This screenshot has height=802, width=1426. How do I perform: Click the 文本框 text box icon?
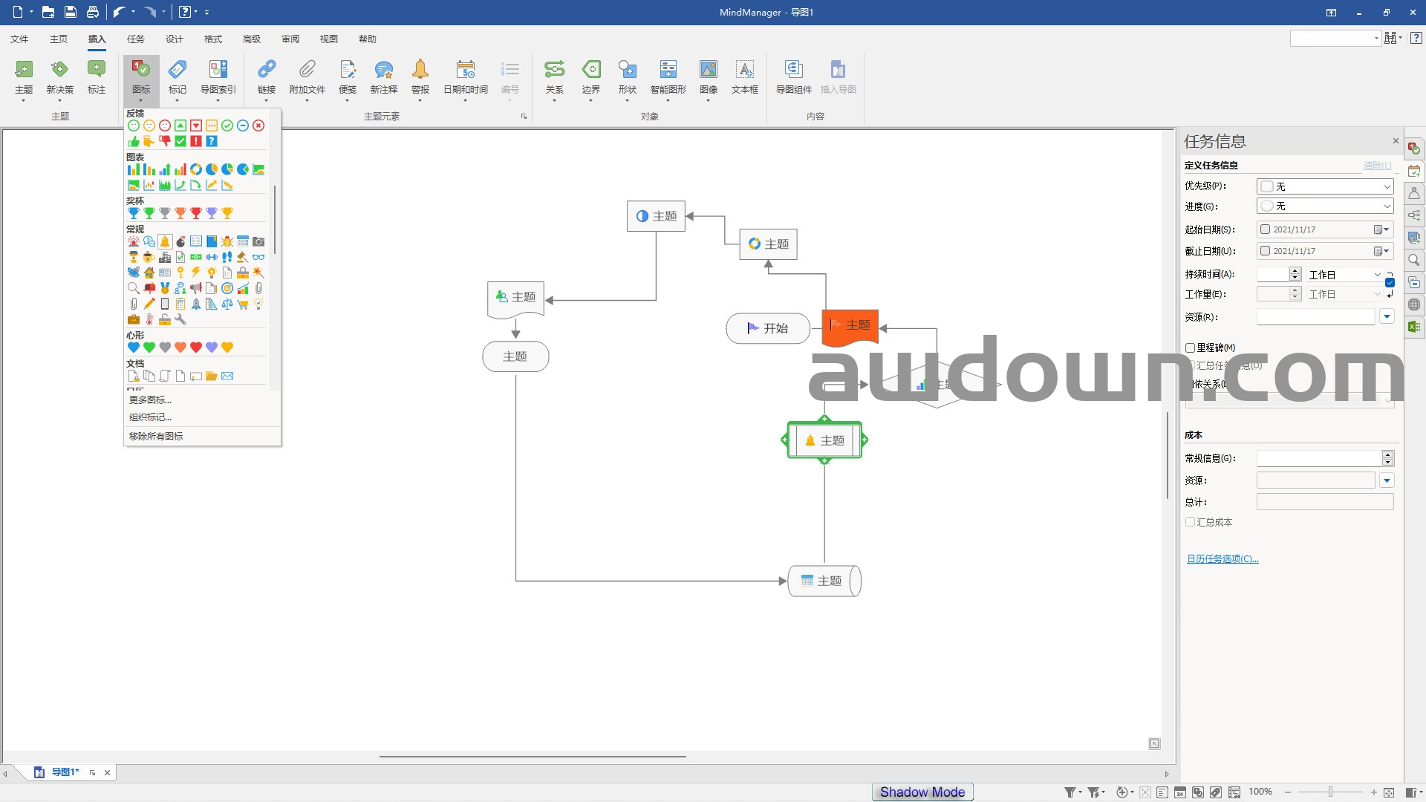[x=744, y=70]
